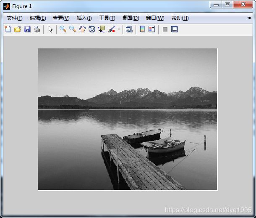Close the Figure 1 window
Viewport: 256px width, 218px height.
tap(243, 4)
